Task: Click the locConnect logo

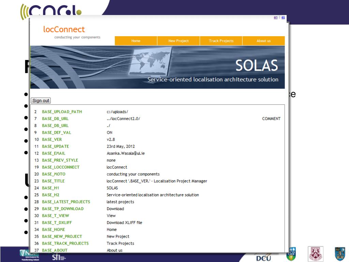Action: tap(64, 29)
